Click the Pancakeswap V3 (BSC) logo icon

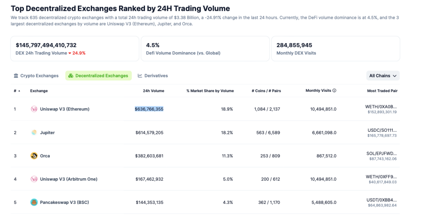point(34,202)
